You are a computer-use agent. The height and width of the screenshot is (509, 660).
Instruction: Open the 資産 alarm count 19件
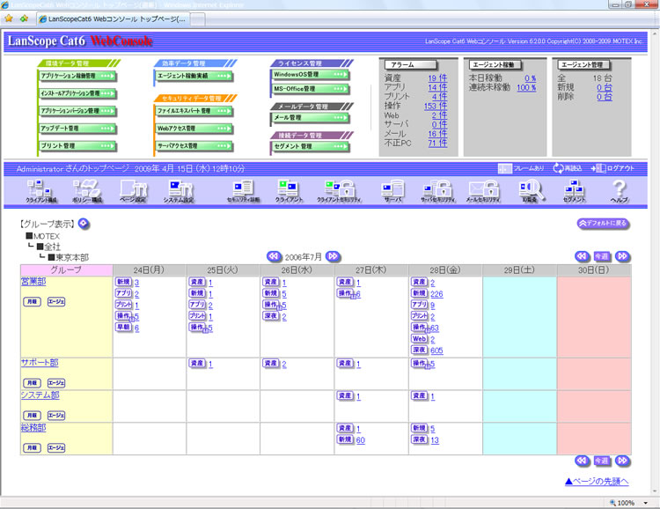[437, 78]
